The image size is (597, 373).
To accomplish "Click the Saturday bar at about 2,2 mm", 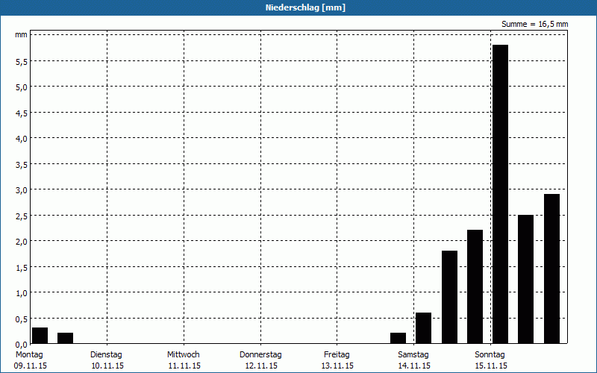I will pos(475,286).
